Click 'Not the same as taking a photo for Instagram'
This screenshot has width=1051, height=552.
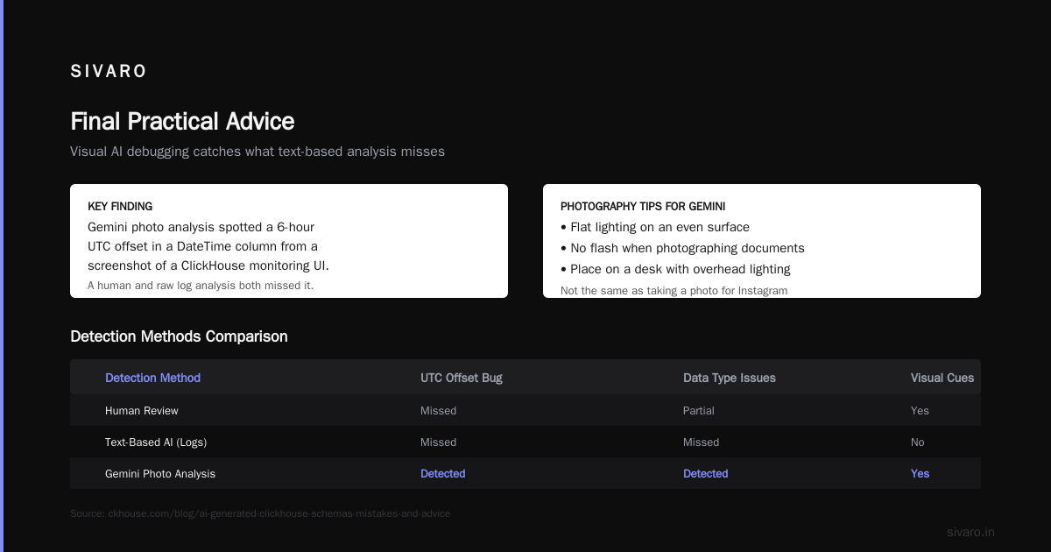(674, 291)
